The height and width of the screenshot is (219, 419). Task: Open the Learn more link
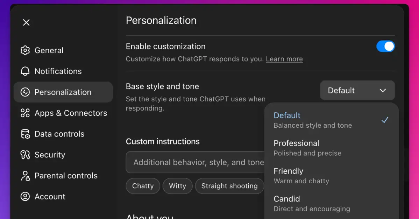(x=284, y=59)
